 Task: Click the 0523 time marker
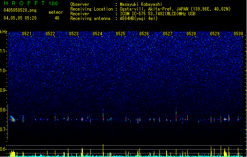coord(74,34)
